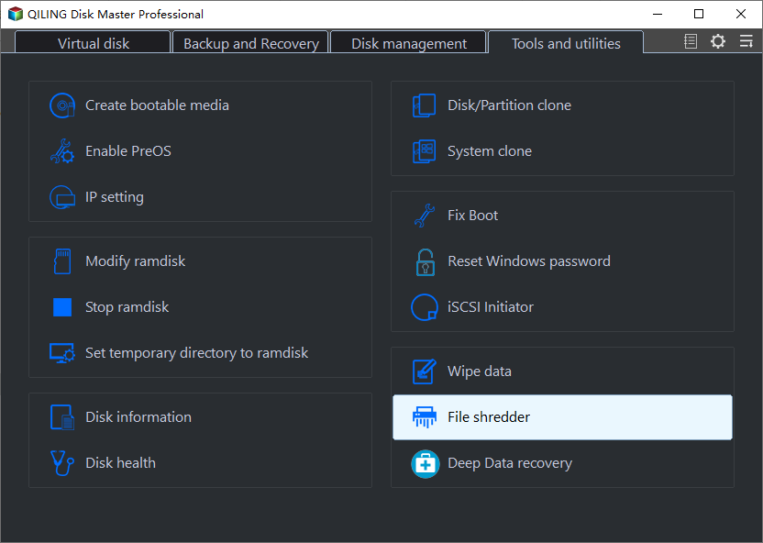763x543 pixels.
Task: Maximize the QILING Disk Master window
Action: 699,14
